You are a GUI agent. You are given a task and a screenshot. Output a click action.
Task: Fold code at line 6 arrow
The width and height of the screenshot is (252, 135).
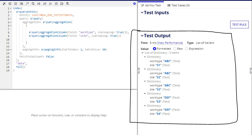(11, 26)
